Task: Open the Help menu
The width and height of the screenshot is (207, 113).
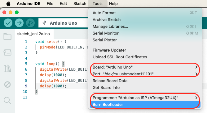Action: point(113,4)
